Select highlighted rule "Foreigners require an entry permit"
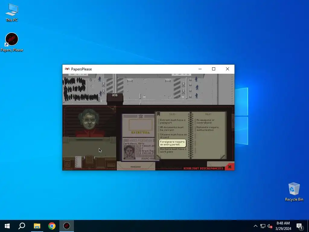309x232 pixels. 172,143
